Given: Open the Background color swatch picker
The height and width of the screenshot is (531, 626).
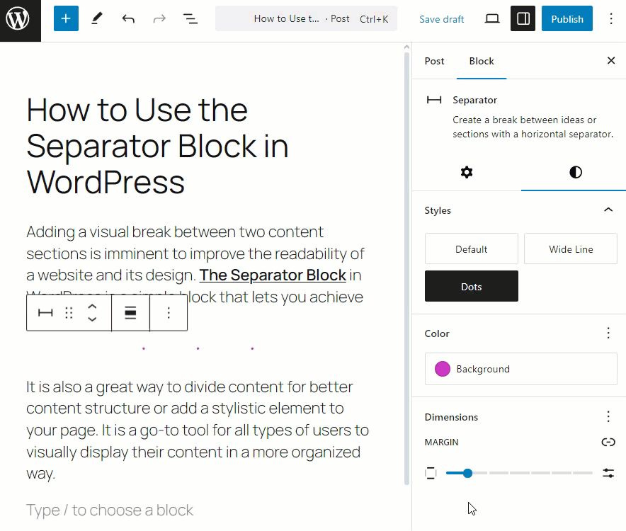Looking at the screenshot, I should 521,369.
